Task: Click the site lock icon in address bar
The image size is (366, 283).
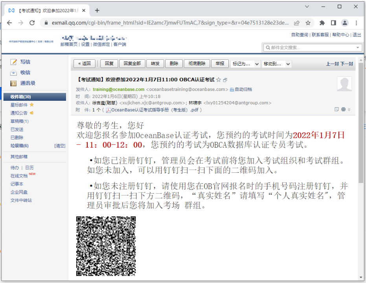Action: 46,23
